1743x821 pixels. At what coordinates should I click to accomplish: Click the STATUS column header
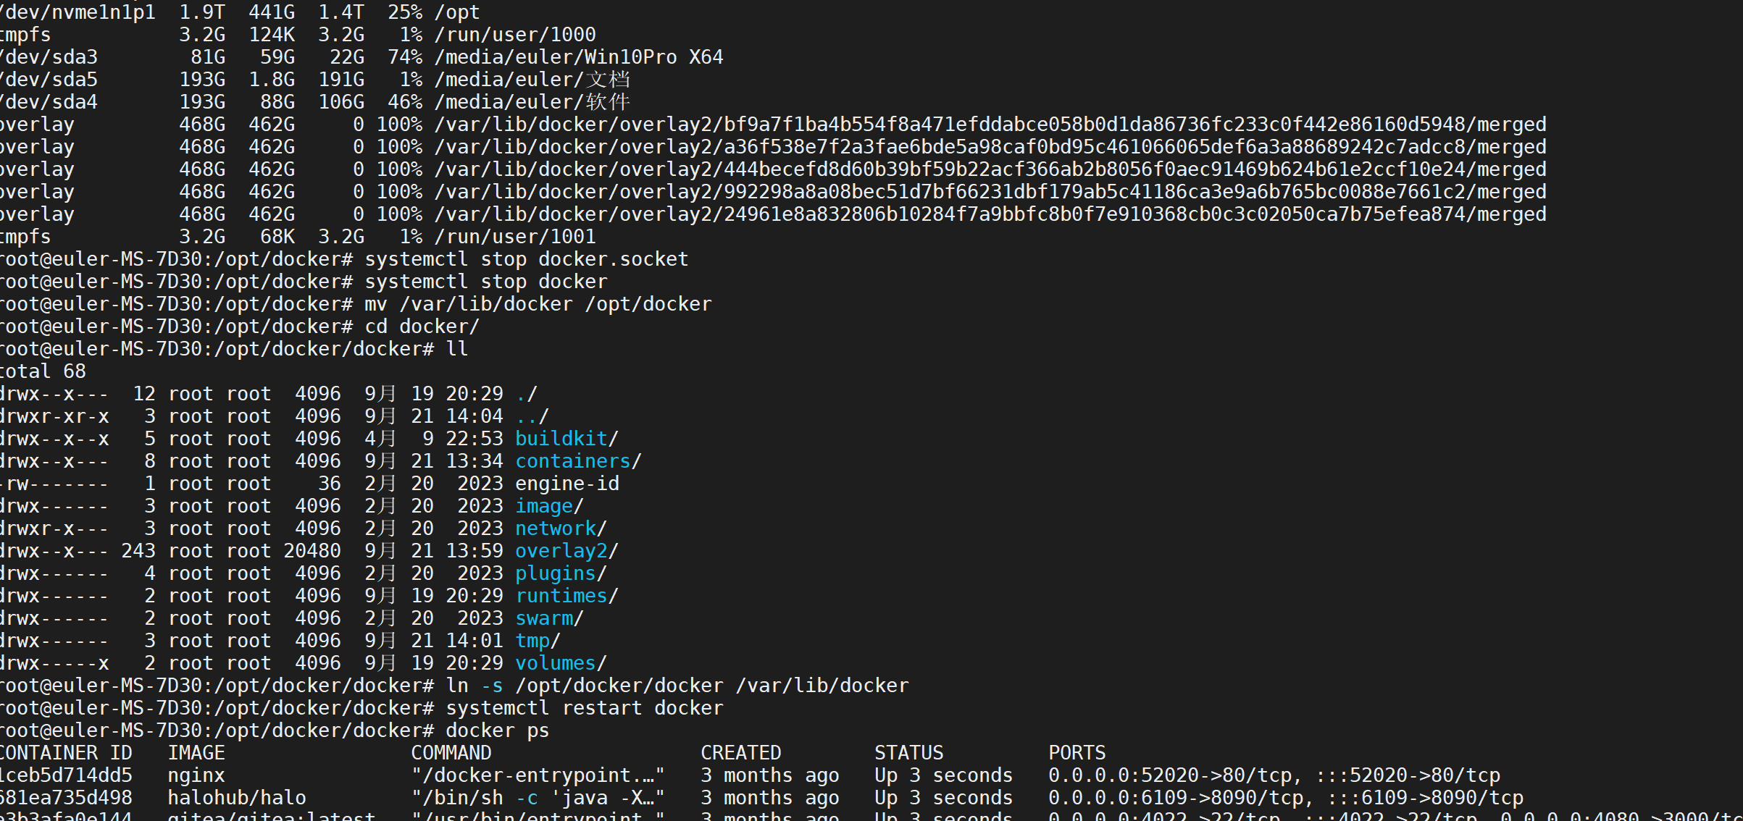tap(908, 753)
